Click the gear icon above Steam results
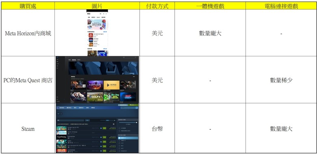Screen dimensions: 317x154 coord(114,124)
